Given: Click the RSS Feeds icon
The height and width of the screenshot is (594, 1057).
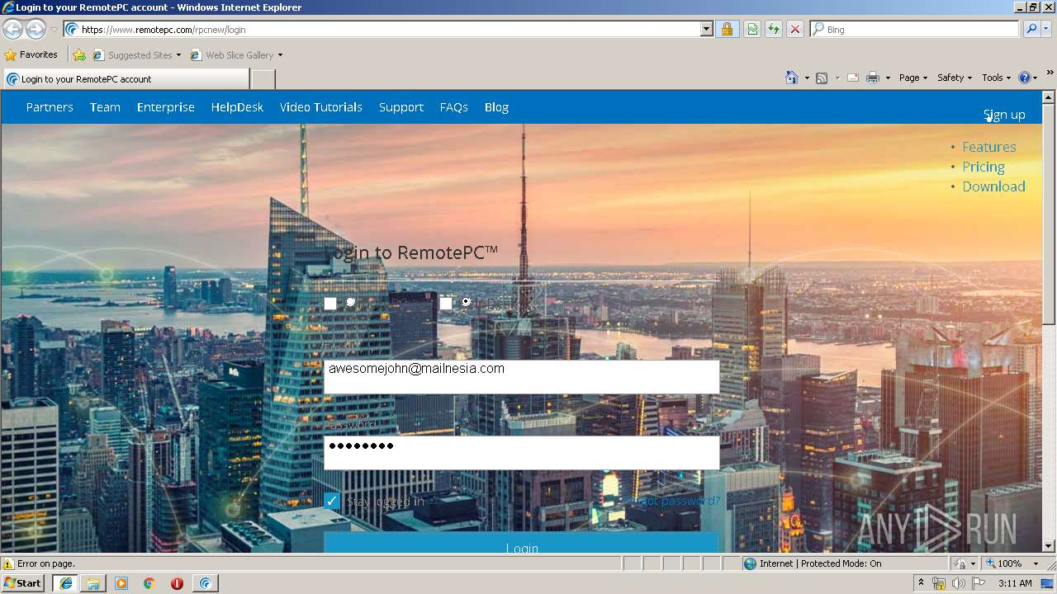Looking at the screenshot, I should 822,78.
